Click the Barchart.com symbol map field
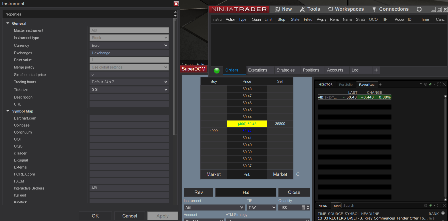This screenshot has height=221, width=448. (129, 118)
